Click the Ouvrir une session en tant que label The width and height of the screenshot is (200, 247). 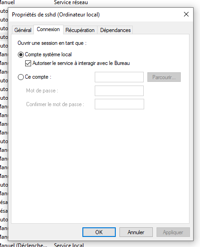[x=52, y=43]
